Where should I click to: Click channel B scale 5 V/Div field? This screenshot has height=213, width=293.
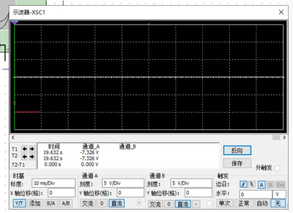coord(191,183)
